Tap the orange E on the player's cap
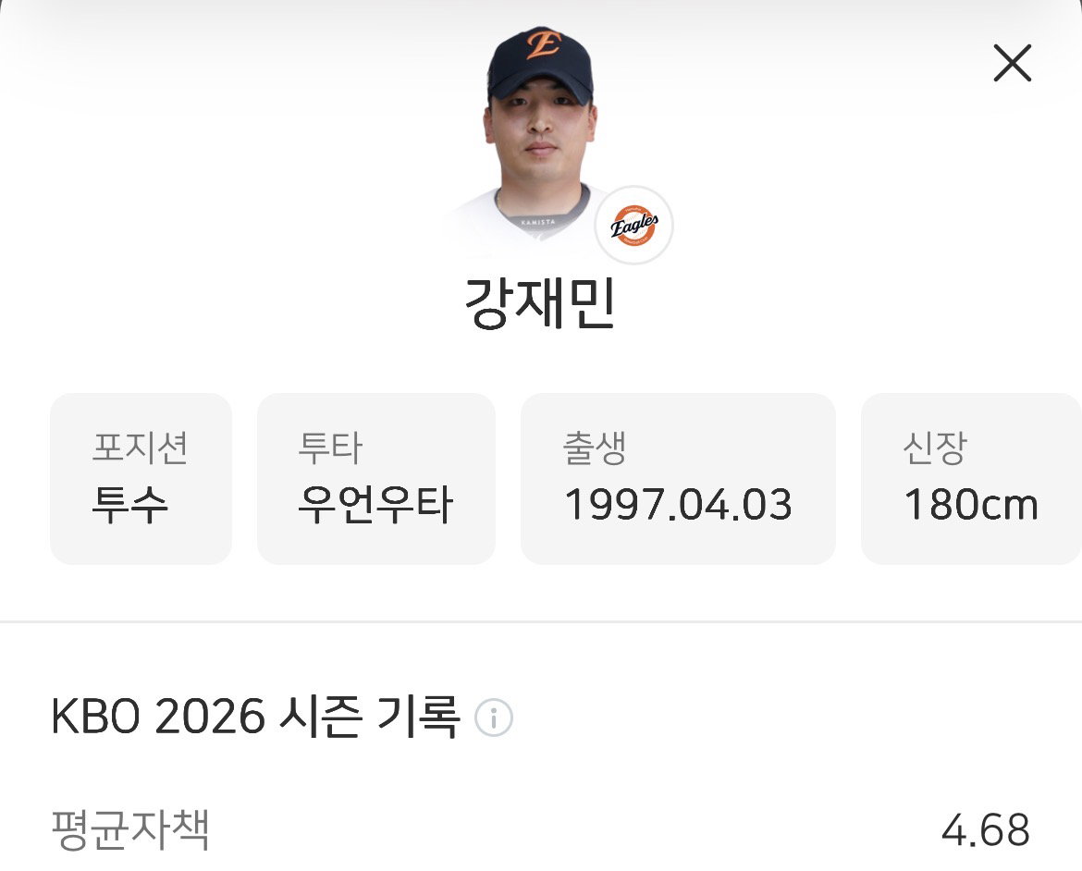 coord(543,44)
